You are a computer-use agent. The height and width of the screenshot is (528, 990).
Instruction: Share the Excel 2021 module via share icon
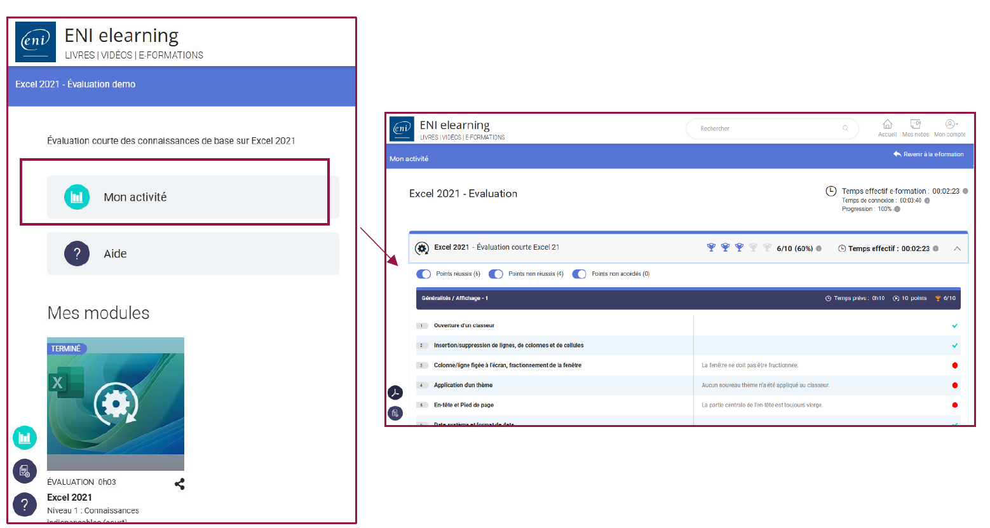tap(180, 484)
